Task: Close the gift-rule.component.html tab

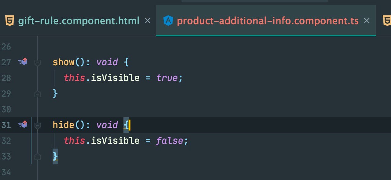Action: pyautogui.click(x=148, y=21)
